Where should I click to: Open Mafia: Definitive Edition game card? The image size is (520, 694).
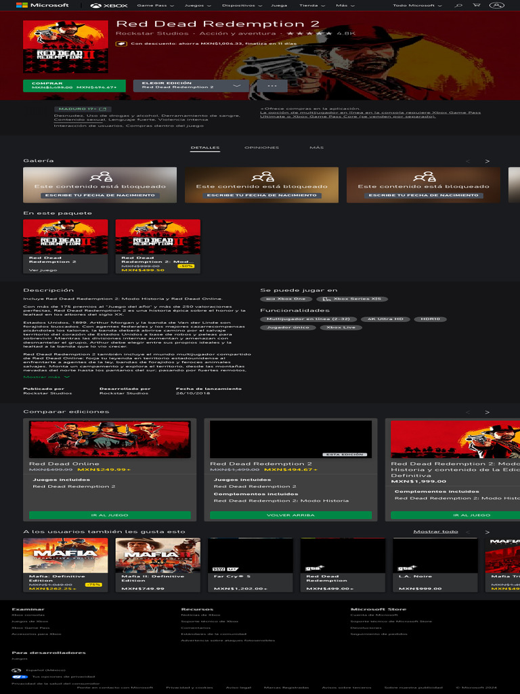pyautogui.click(x=66, y=565)
